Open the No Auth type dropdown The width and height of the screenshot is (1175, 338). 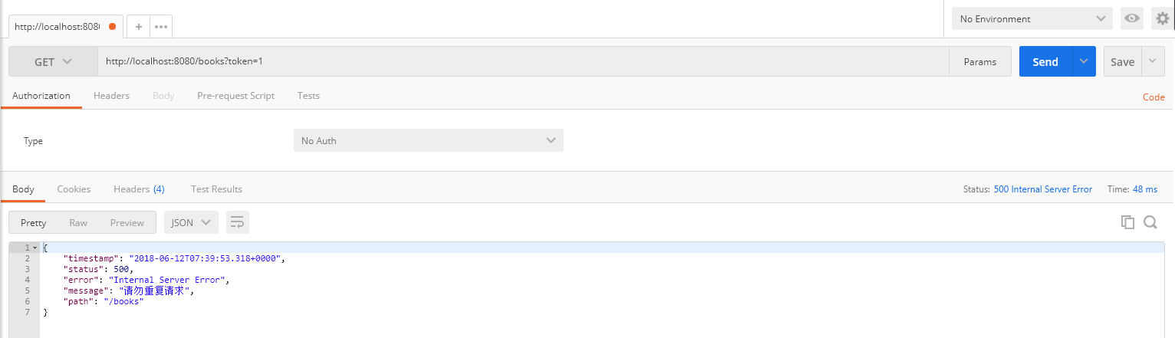click(x=428, y=141)
